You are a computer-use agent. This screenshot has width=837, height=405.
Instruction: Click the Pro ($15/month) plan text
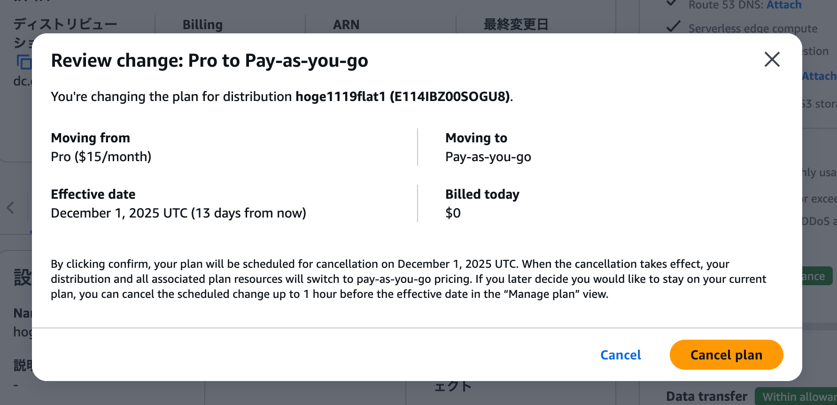click(x=101, y=157)
